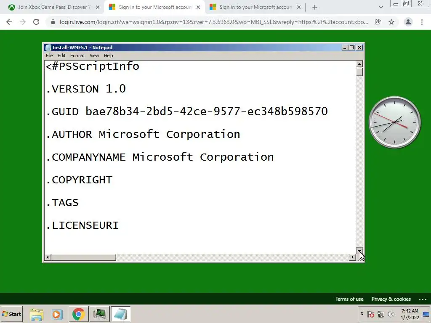The image size is (431, 323).
Task: Open the Chrome profile icon
Action: 408,22
